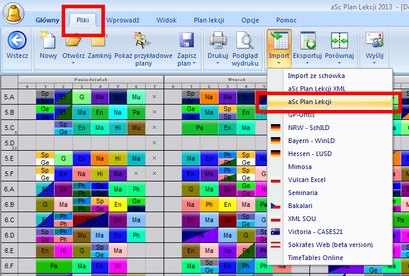The image size is (409, 276).
Task: Click the Eksportuj icon
Action: coord(308,40)
